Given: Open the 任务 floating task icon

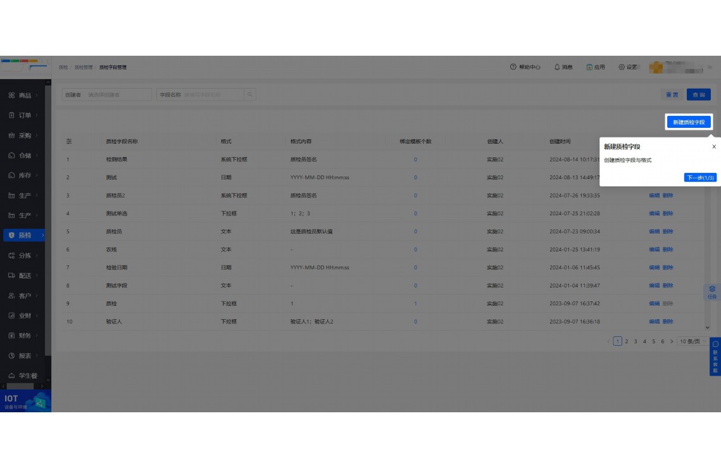Looking at the screenshot, I should (x=712, y=291).
